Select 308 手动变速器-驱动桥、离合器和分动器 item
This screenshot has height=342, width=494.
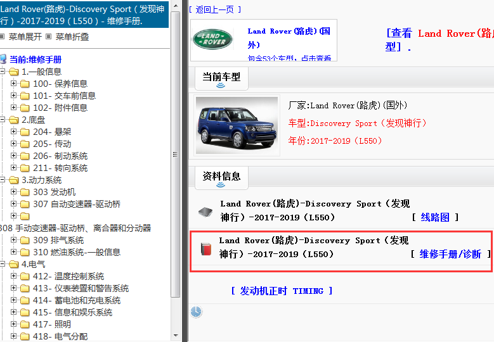coord(75,228)
